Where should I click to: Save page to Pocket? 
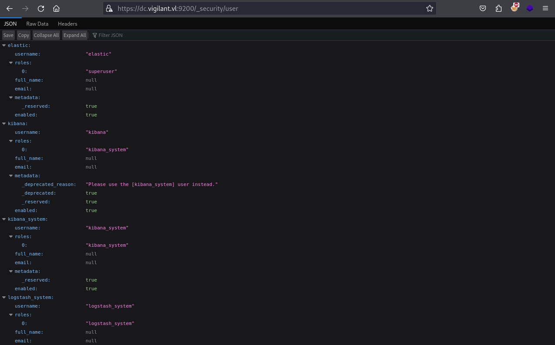483,8
